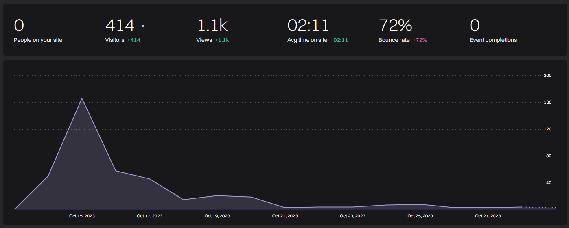Select the 72% bounce rate figure

[395, 26]
